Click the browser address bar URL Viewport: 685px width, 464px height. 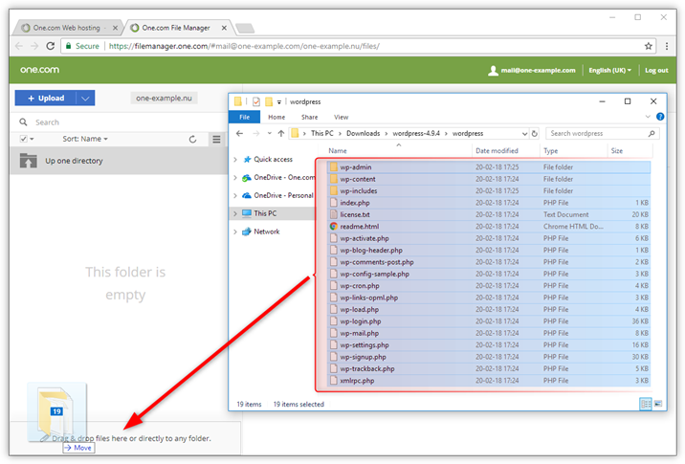244,46
